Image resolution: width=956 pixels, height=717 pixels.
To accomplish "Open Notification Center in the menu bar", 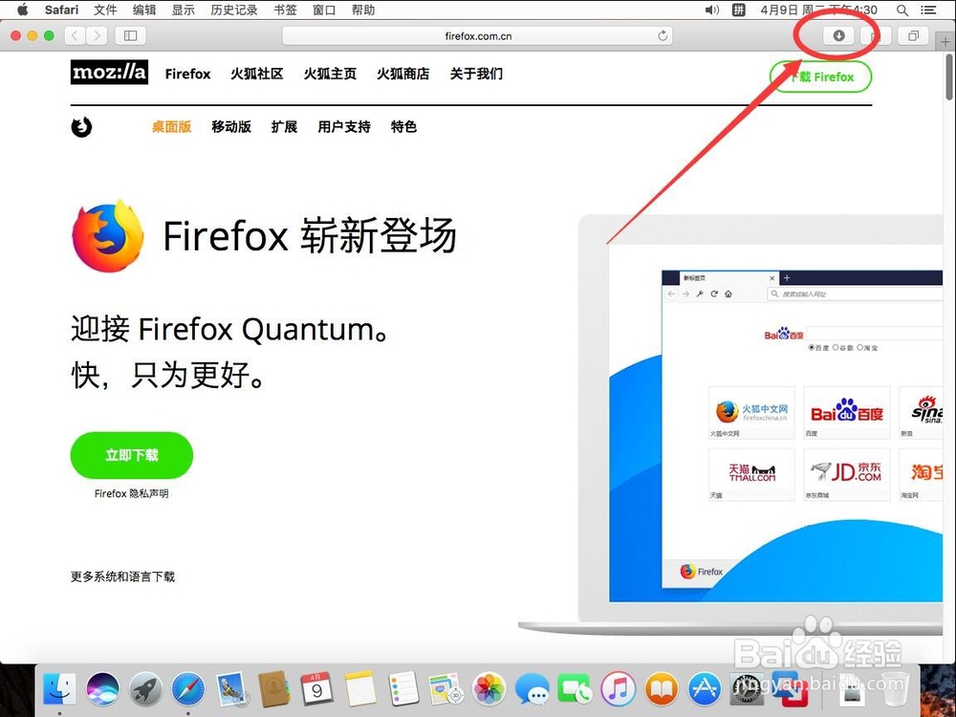I will [x=928, y=10].
